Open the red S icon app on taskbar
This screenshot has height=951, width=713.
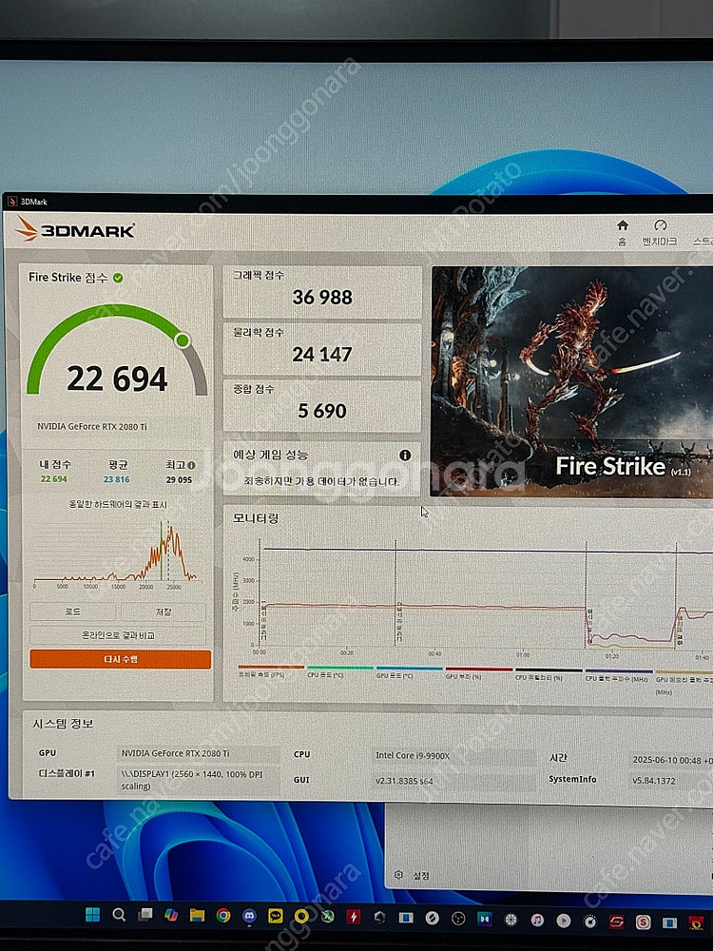pos(643,922)
